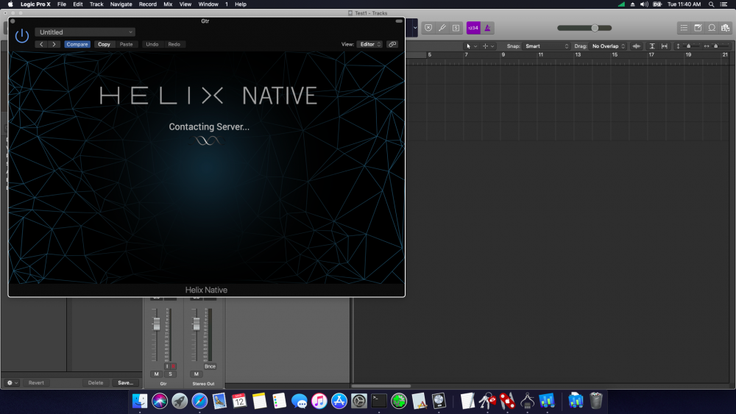Toggle the Replace mode icon in control bar
Image resolution: width=736 pixels, height=414 pixels.
[428, 28]
